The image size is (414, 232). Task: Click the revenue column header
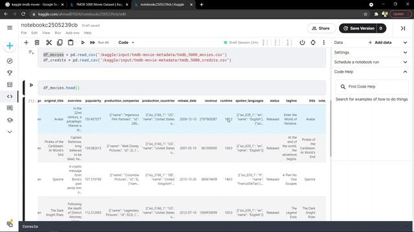tap(211, 101)
